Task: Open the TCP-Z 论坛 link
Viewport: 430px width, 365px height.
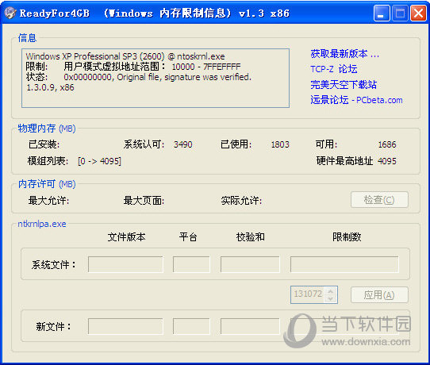Action: point(334,69)
